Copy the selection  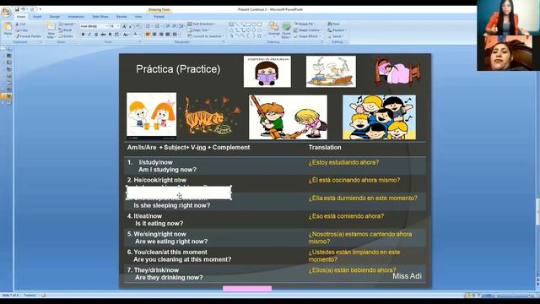(21, 30)
